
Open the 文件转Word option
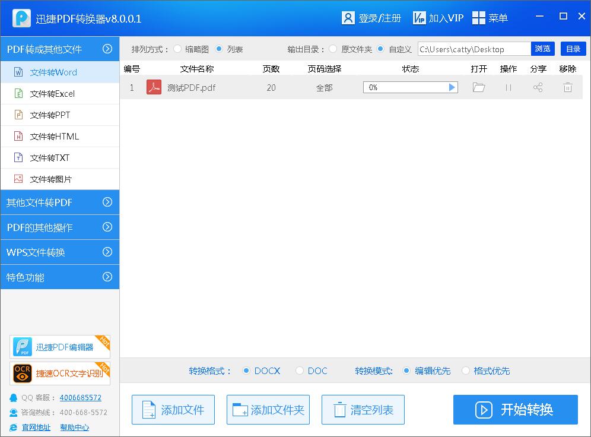pyautogui.click(x=60, y=72)
